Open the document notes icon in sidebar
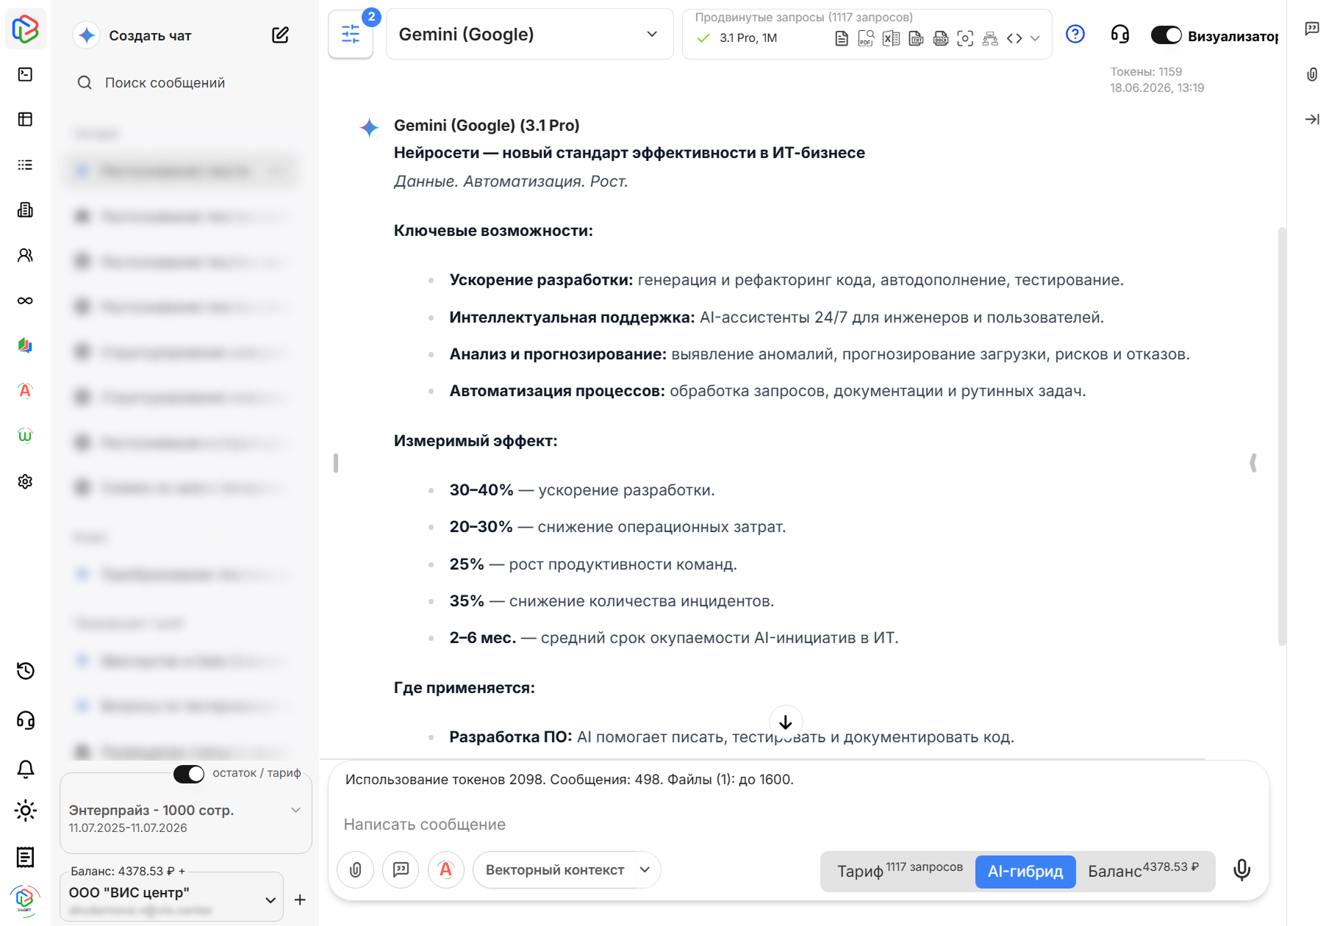1337x926 pixels. (x=25, y=857)
